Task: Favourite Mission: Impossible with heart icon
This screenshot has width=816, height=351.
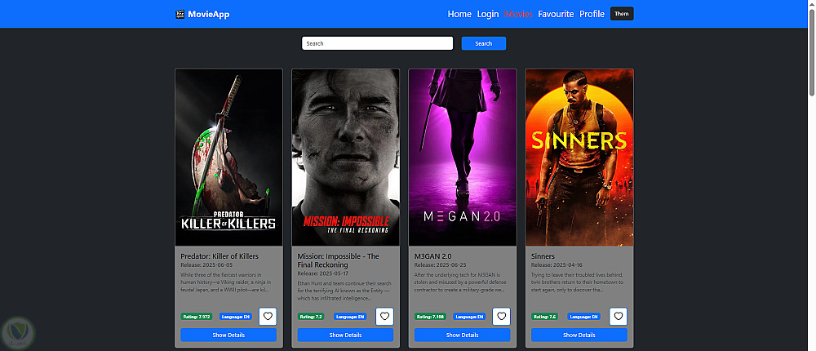Action: 384,316
